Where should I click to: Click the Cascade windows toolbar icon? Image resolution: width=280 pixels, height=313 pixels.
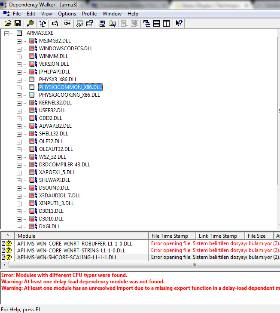pos(147,23)
